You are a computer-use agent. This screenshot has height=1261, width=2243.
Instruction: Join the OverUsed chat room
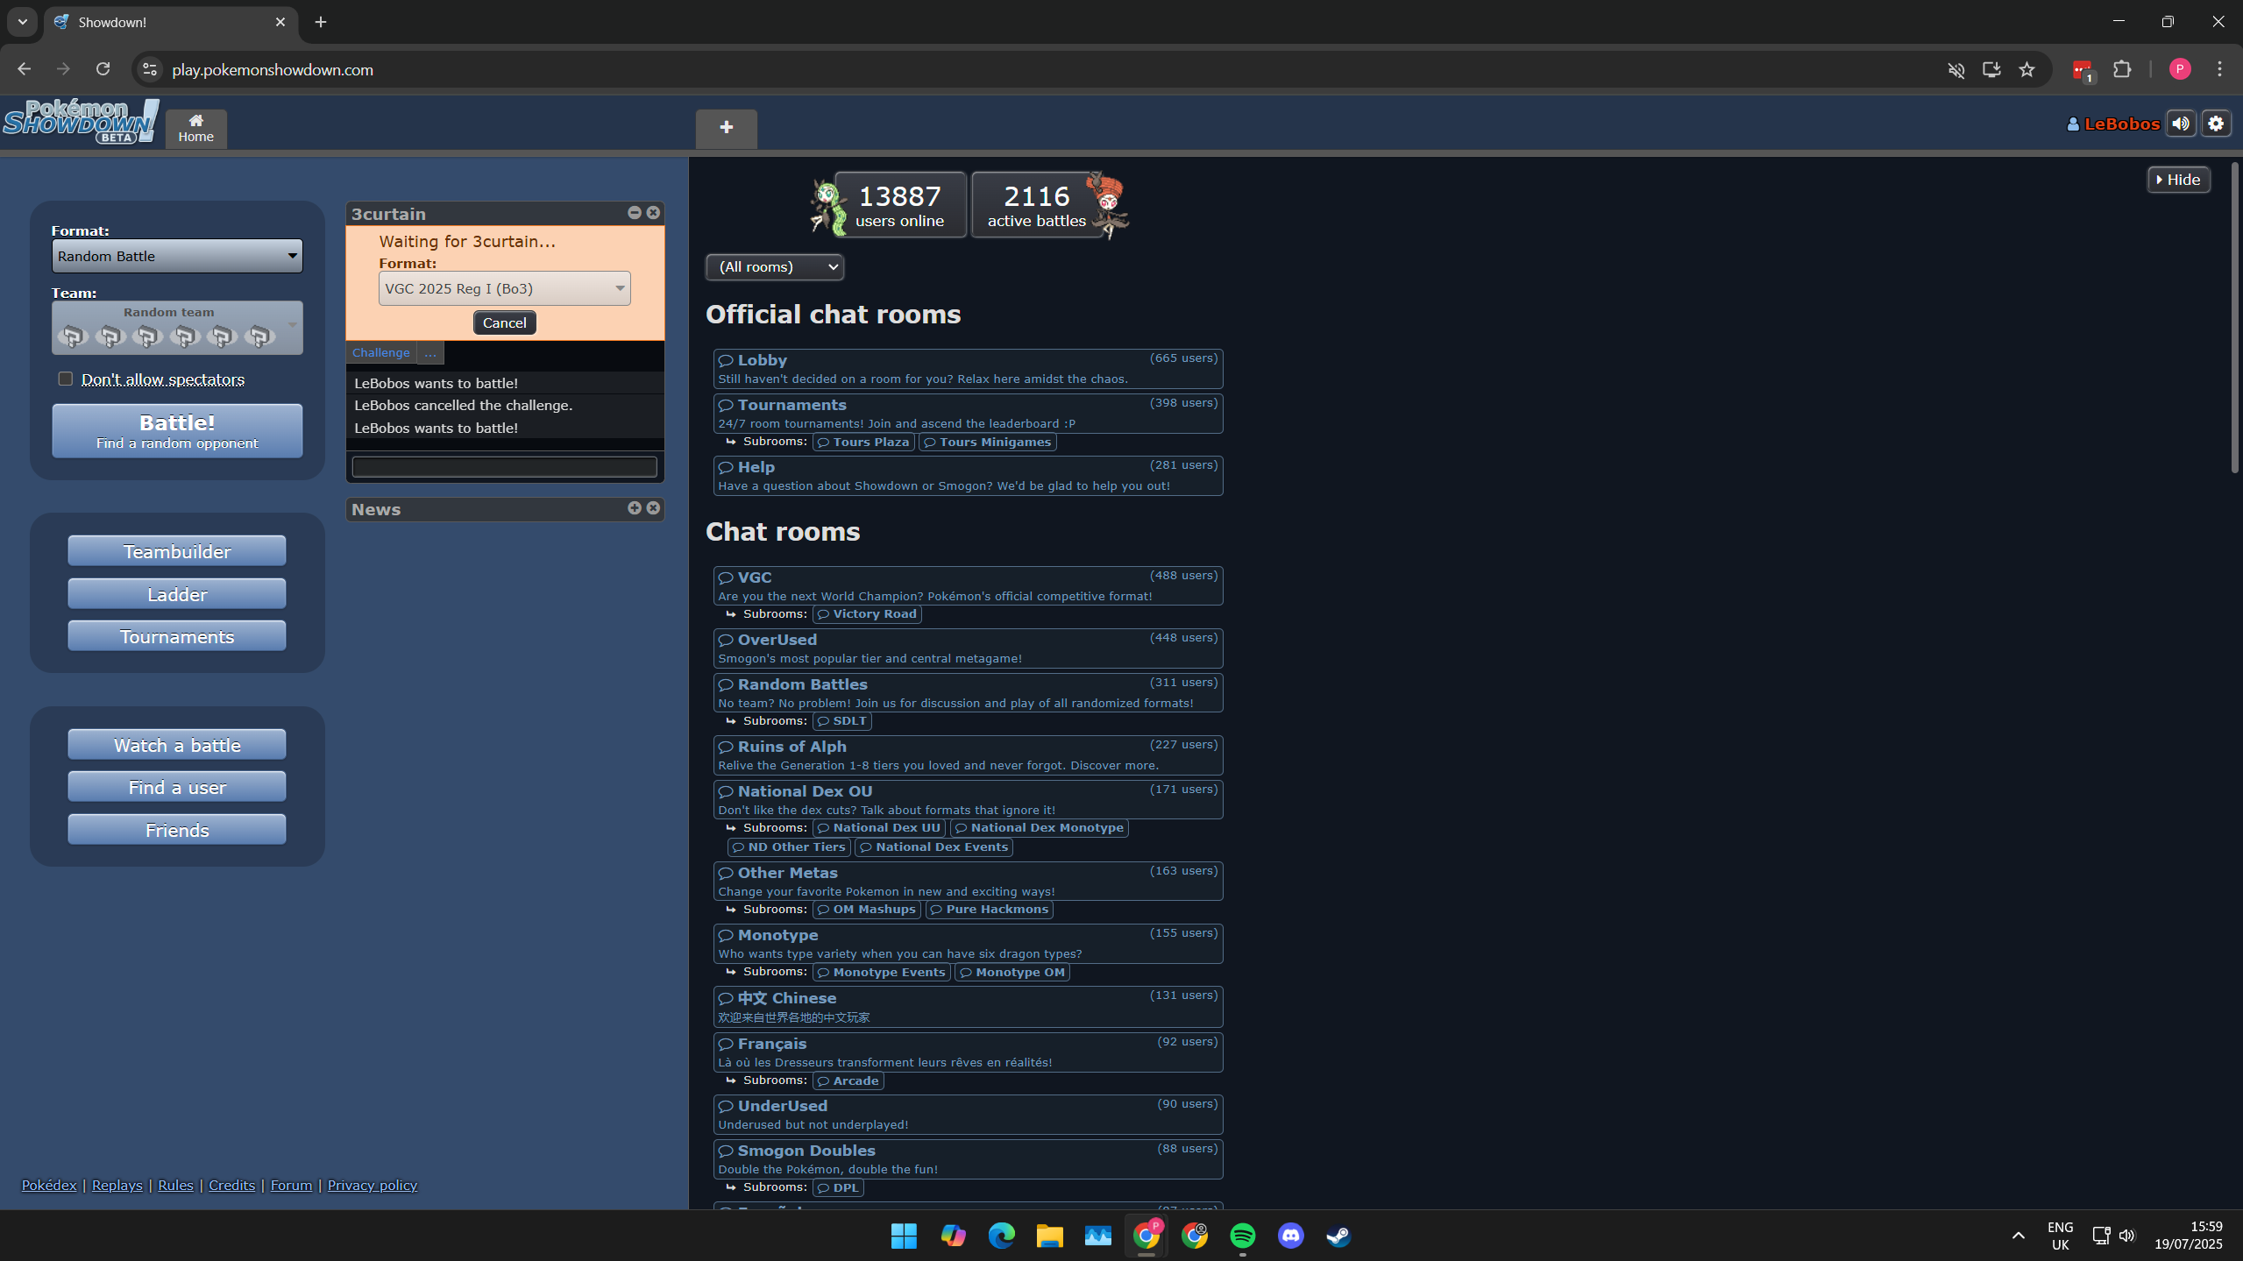(x=968, y=648)
